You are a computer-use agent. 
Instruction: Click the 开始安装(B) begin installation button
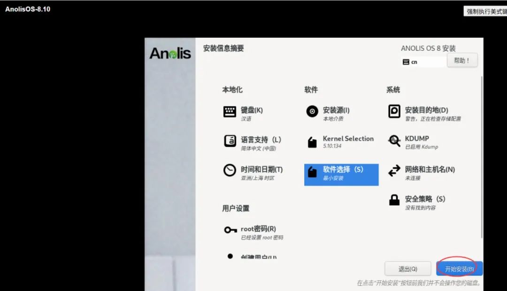[459, 268]
